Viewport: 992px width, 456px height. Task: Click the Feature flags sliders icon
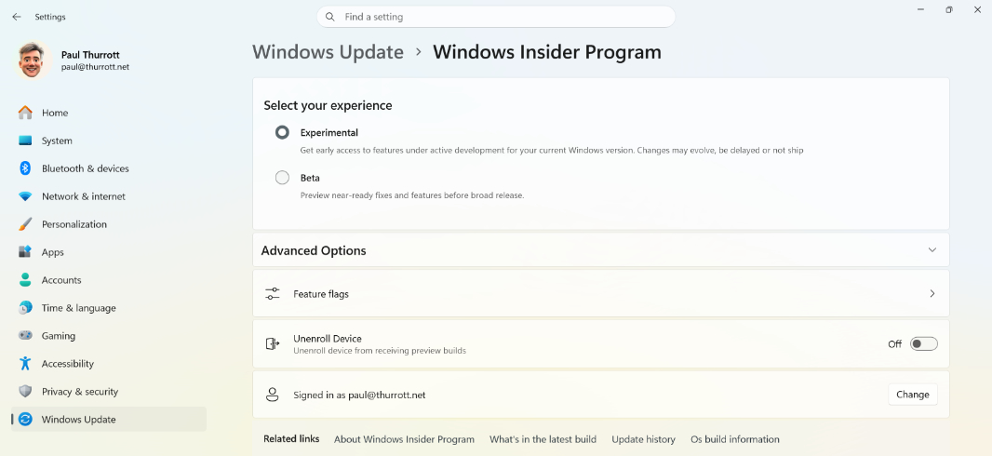(273, 294)
